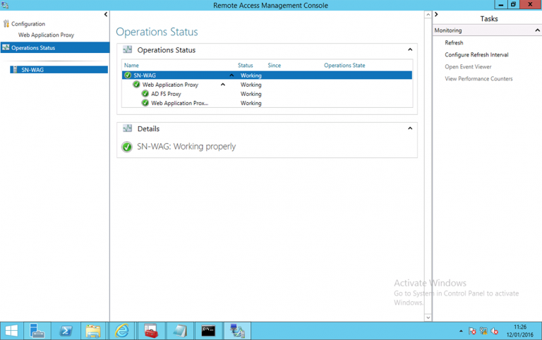Click Open Event Viewer task
This screenshot has width=542, height=340.
point(468,67)
